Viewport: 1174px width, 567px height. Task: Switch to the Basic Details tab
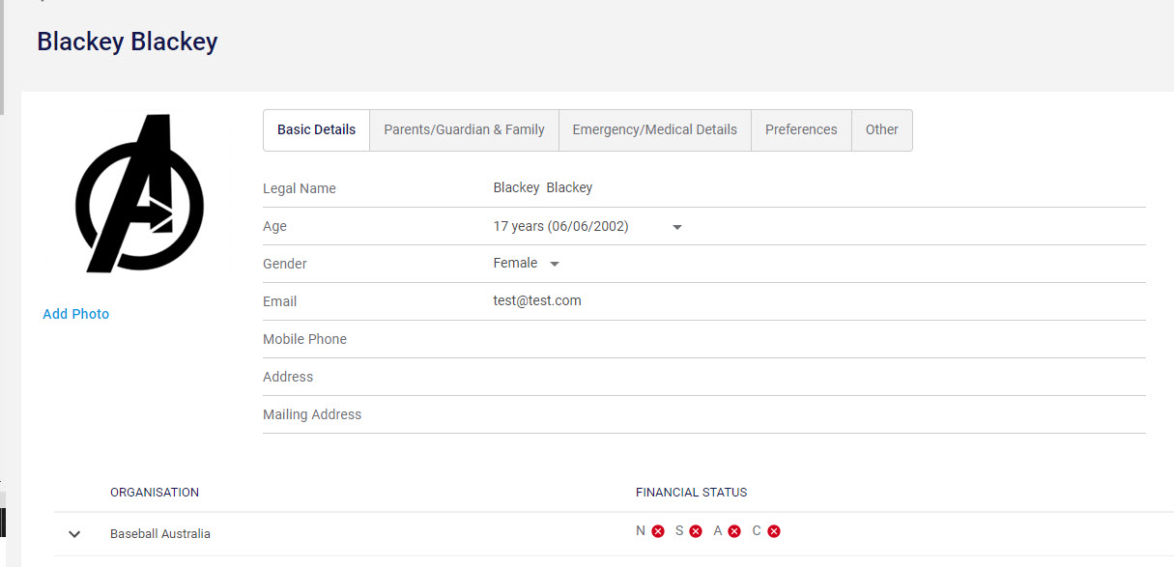tap(316, 129)
